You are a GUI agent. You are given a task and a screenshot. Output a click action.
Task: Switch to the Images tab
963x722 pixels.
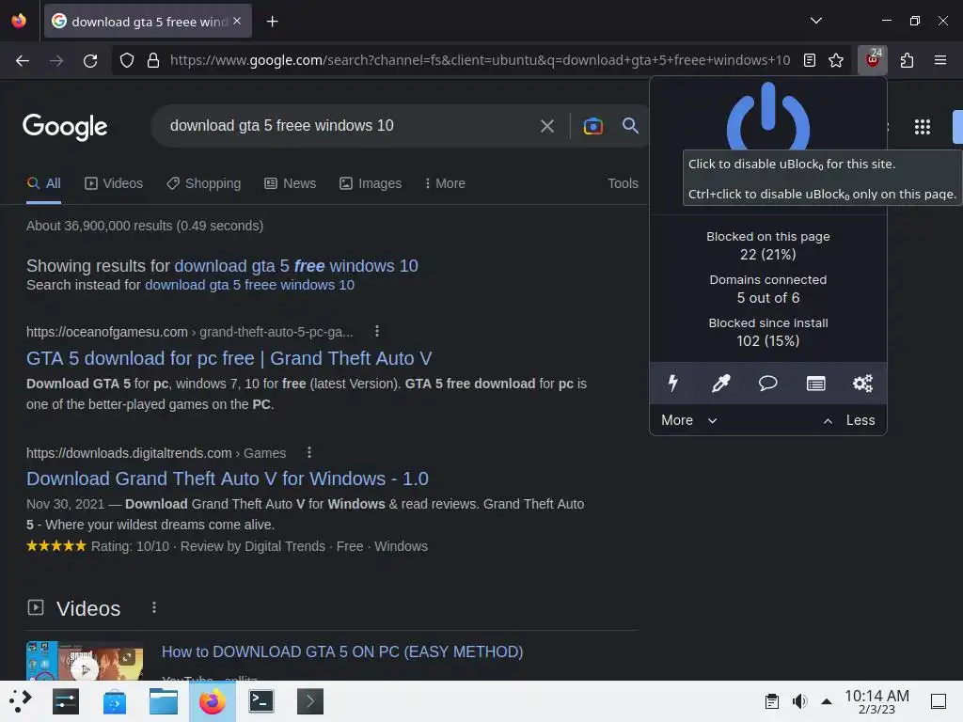click(371, 183)
